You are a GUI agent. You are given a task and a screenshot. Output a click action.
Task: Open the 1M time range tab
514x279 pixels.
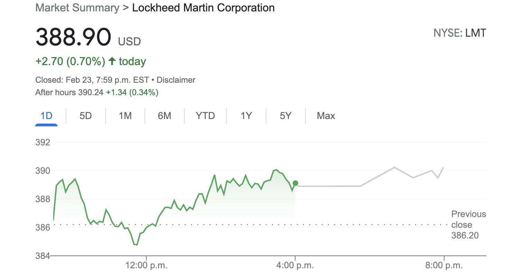(x=125, y=116)
